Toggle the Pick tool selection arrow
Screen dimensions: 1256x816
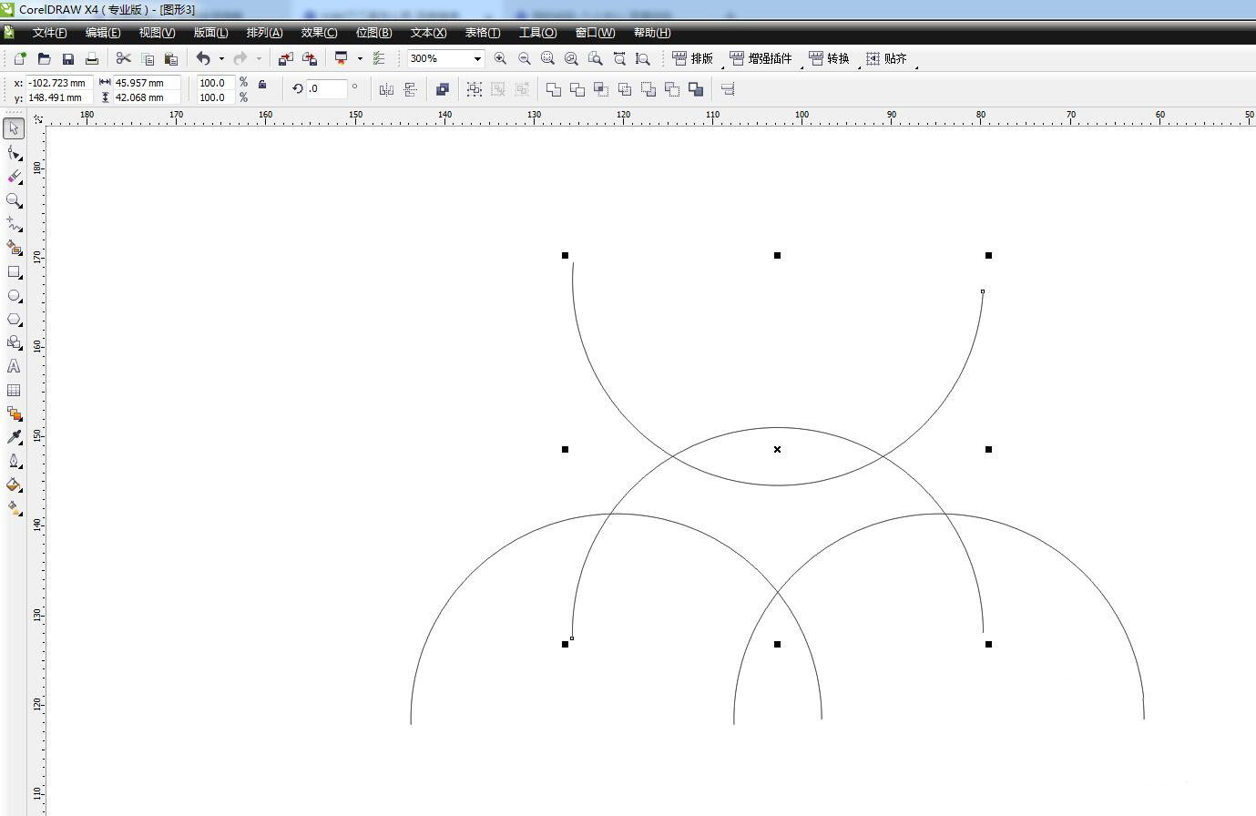(14, 128)
